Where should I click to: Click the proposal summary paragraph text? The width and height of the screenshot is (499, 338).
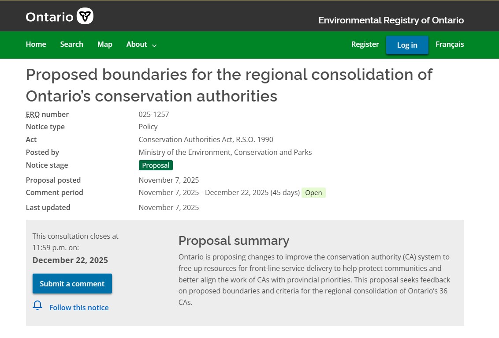coord(314,279)
